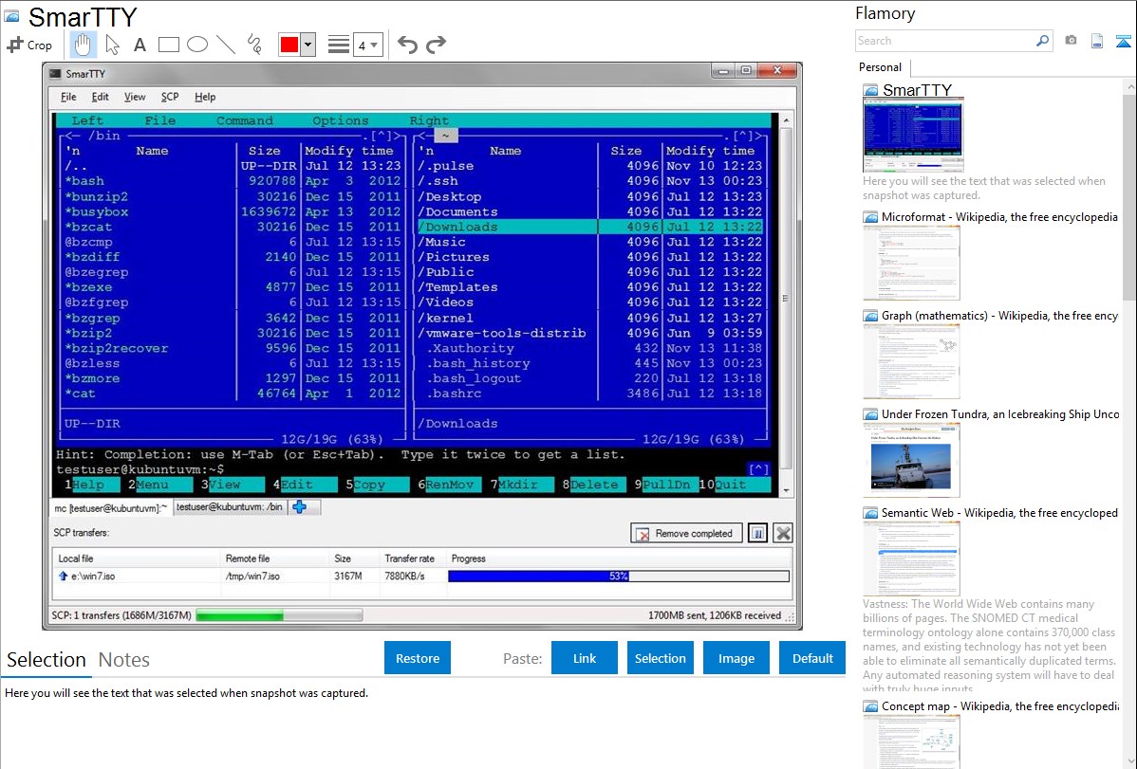Click the search magnifier icon
1137x769 pixels.
(x=1043, y=41)
